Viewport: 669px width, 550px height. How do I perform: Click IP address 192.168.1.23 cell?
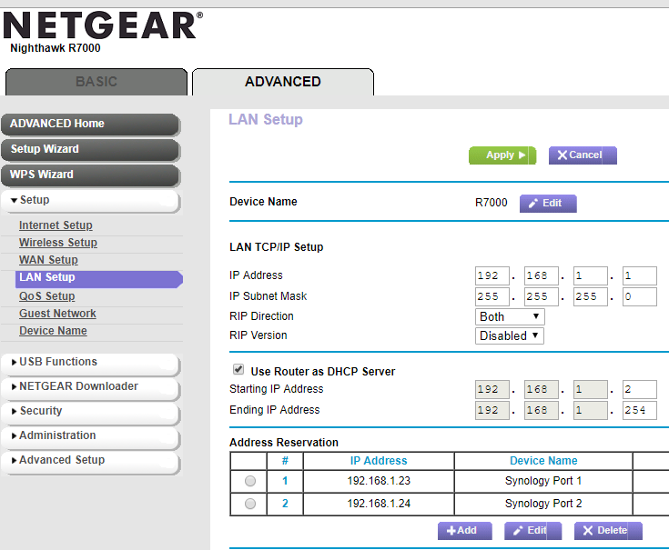[379, 481]
